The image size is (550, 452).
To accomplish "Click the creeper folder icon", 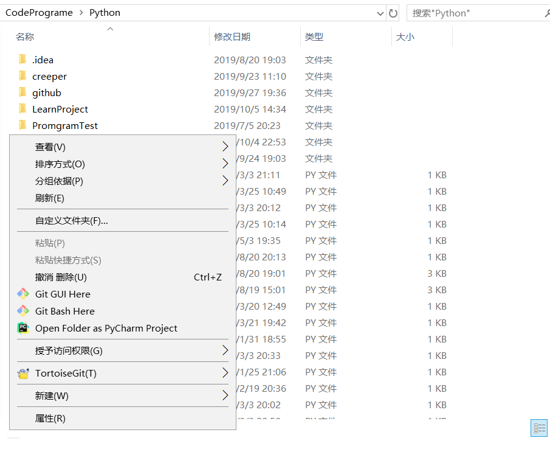I will pyautogui.click(x=22, y=76).
